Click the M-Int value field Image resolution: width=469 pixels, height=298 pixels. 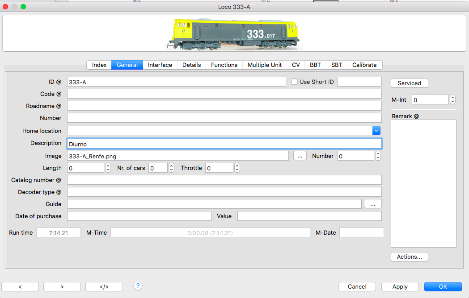430,100
